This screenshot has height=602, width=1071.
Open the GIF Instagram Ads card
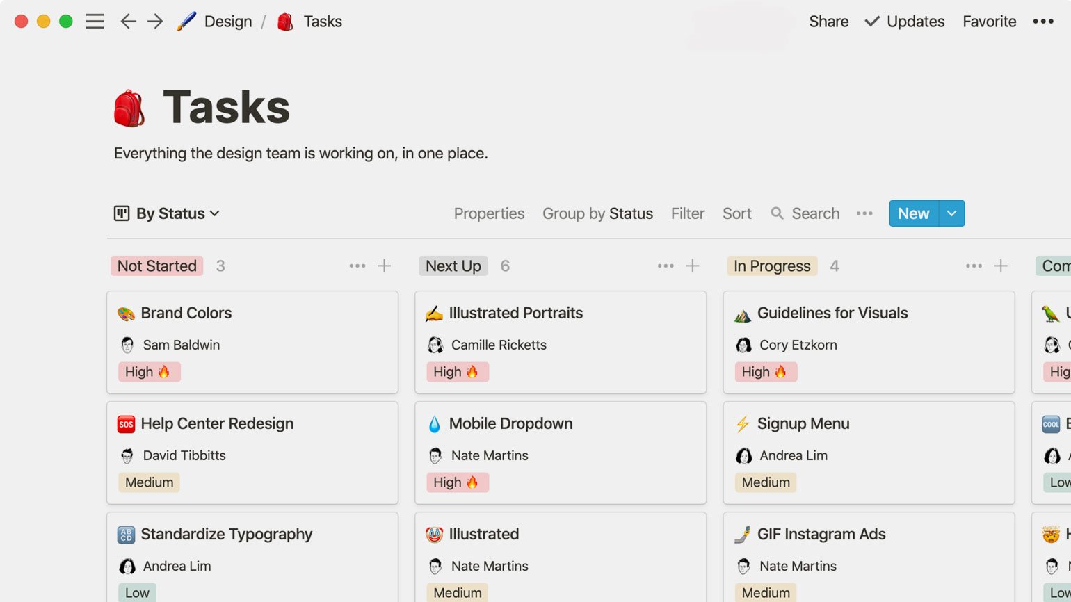click(869, 558)
